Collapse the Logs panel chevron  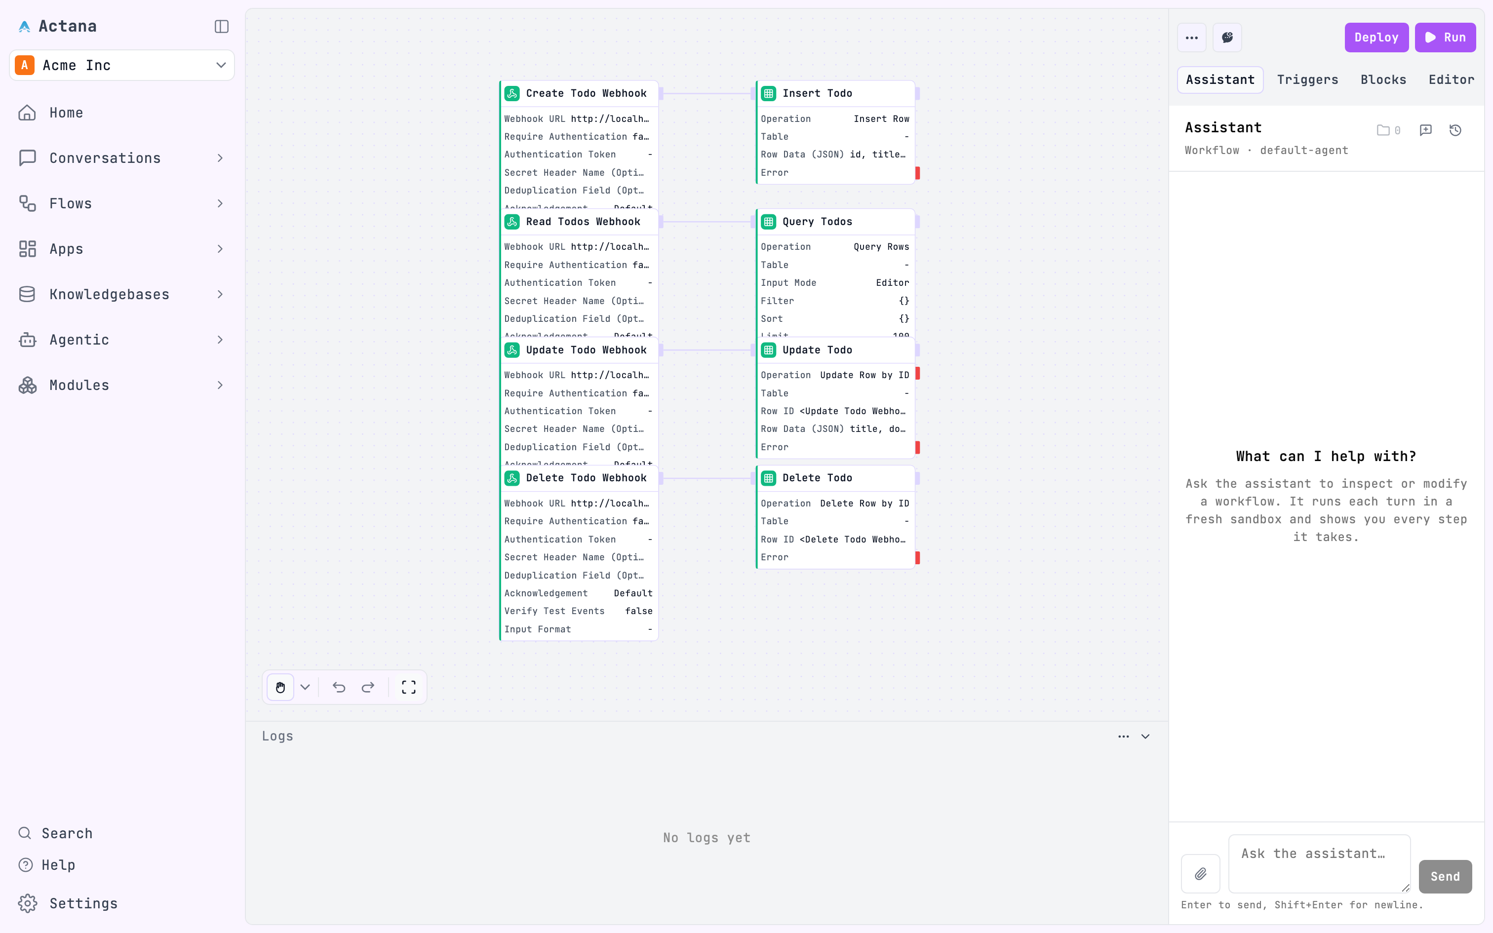coord(1145,736)
